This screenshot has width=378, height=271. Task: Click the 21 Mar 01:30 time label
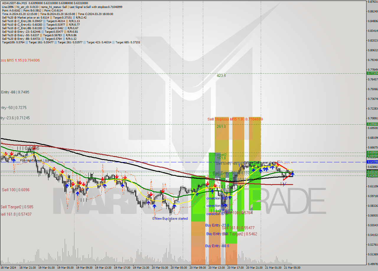pyautogui.click(x=273, y=268)
